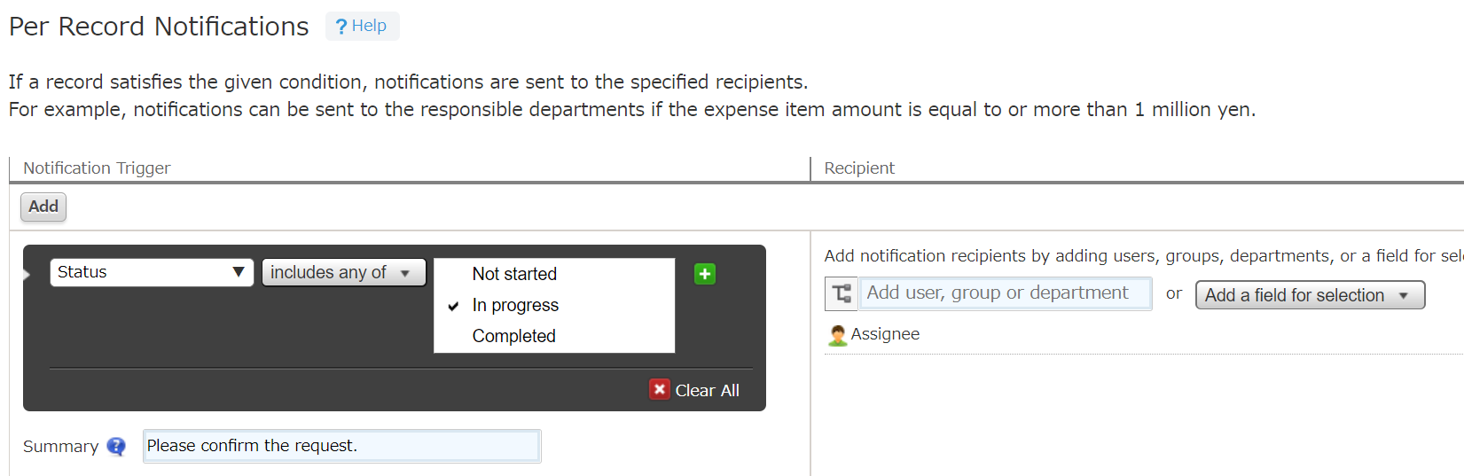
Task: Click the red X Clear All icon
Action: click(x=659, y=390)
